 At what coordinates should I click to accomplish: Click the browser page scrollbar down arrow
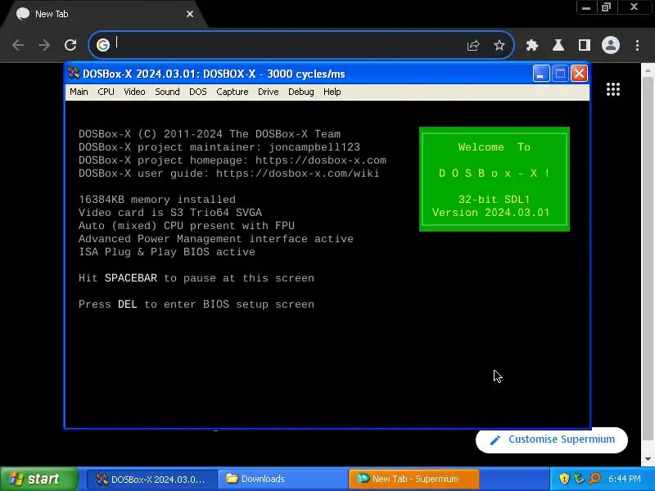pos(648,459)
